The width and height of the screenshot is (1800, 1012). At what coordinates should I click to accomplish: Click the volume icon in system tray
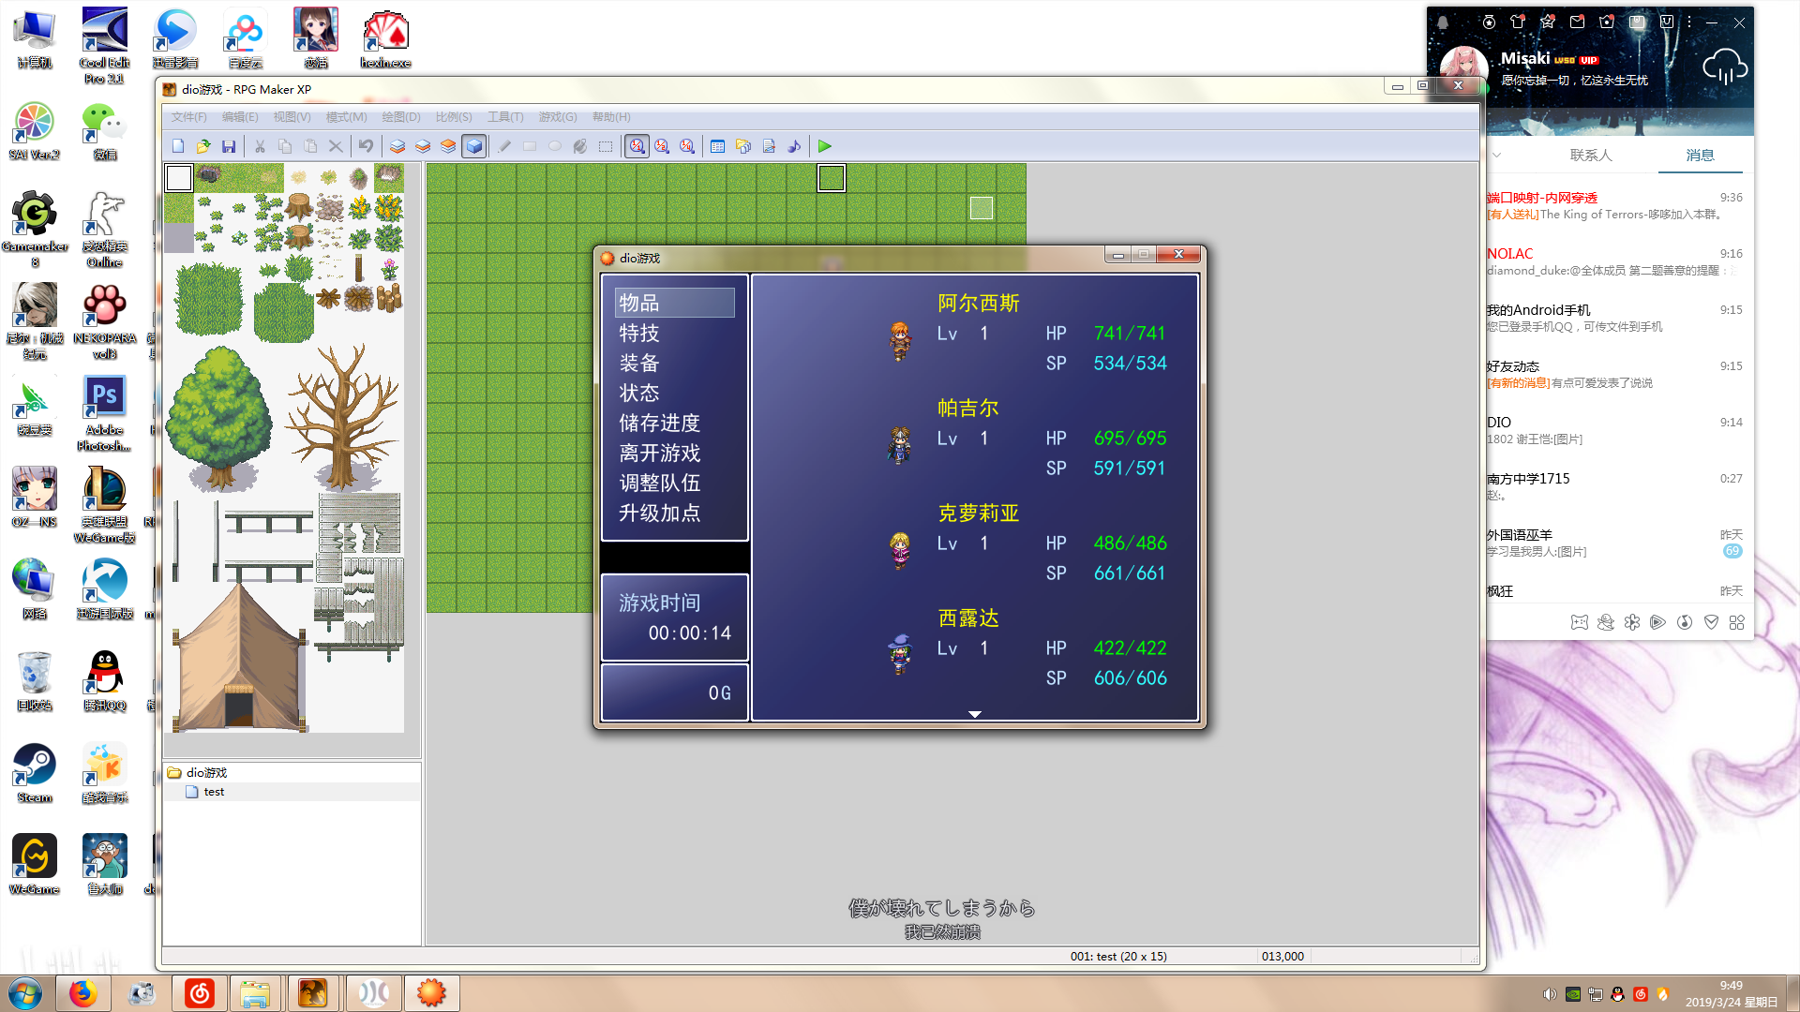coord(1550,994)
